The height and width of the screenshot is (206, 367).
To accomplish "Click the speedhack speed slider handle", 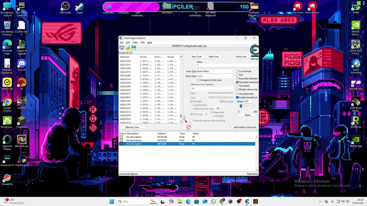I will click(x=241, y=106).
